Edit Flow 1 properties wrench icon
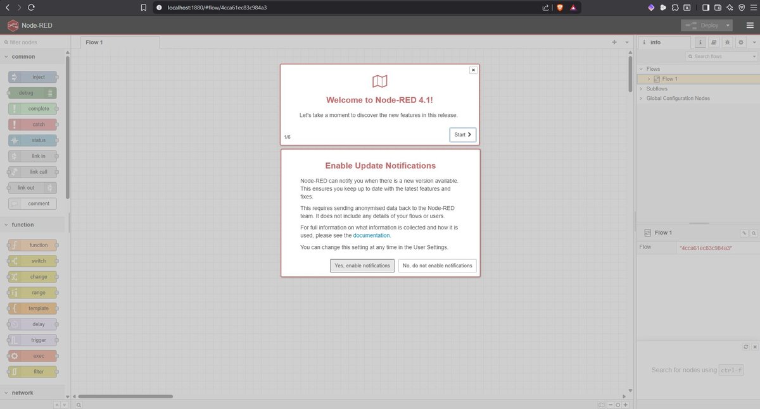This screenshot has width=760, height=409. [745, 233]
